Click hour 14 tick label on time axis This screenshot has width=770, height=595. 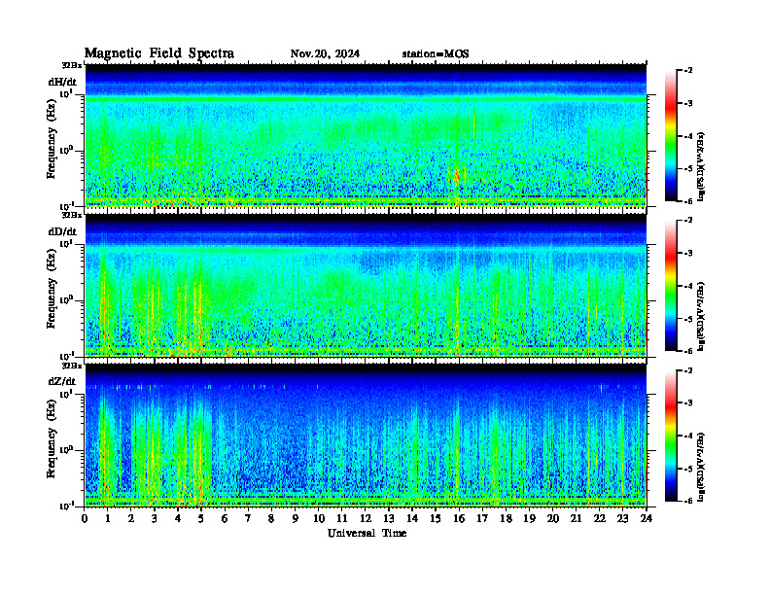pos(412,519)
